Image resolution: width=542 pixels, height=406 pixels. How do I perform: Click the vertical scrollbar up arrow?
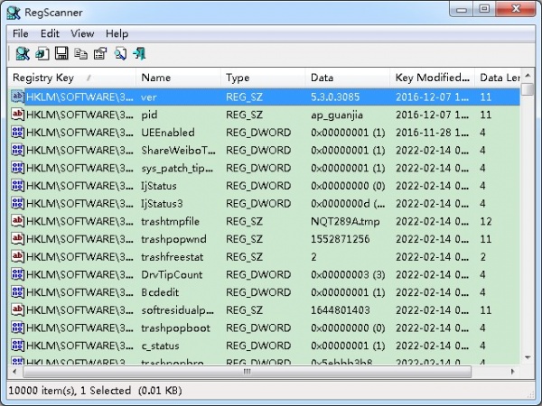[528, 76]
